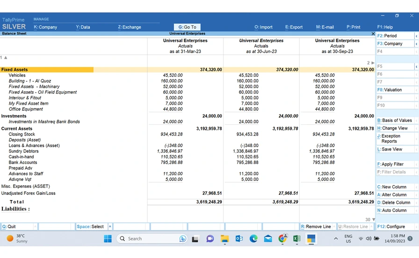This screenshot has width=419, height=258.
Task: Click F8: Valuation button
Action: [395, 90]
